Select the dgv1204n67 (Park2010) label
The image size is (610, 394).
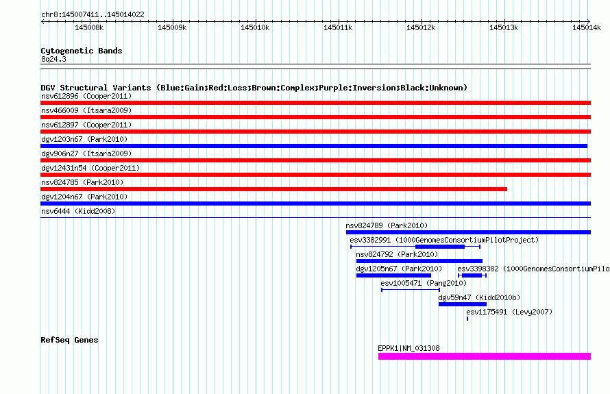pyautogui.click(x=84, y=197)
